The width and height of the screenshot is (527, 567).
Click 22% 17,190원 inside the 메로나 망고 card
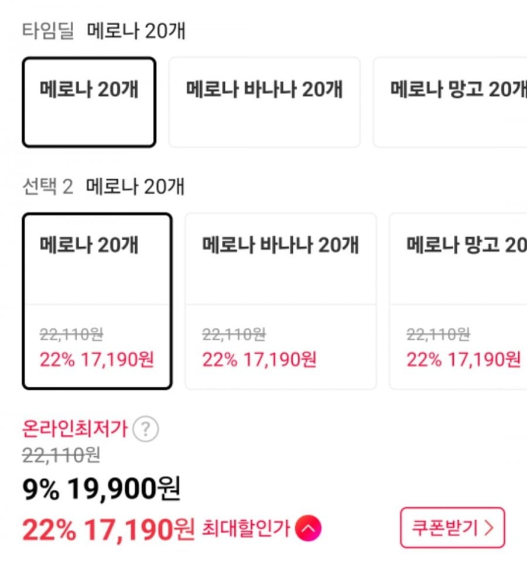click(x=463, y=359)
